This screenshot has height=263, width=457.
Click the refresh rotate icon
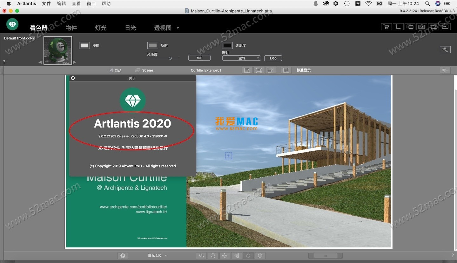click(x=248, y=255)
